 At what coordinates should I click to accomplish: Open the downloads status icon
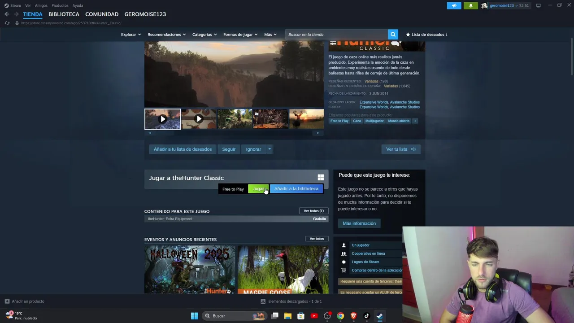263,301
